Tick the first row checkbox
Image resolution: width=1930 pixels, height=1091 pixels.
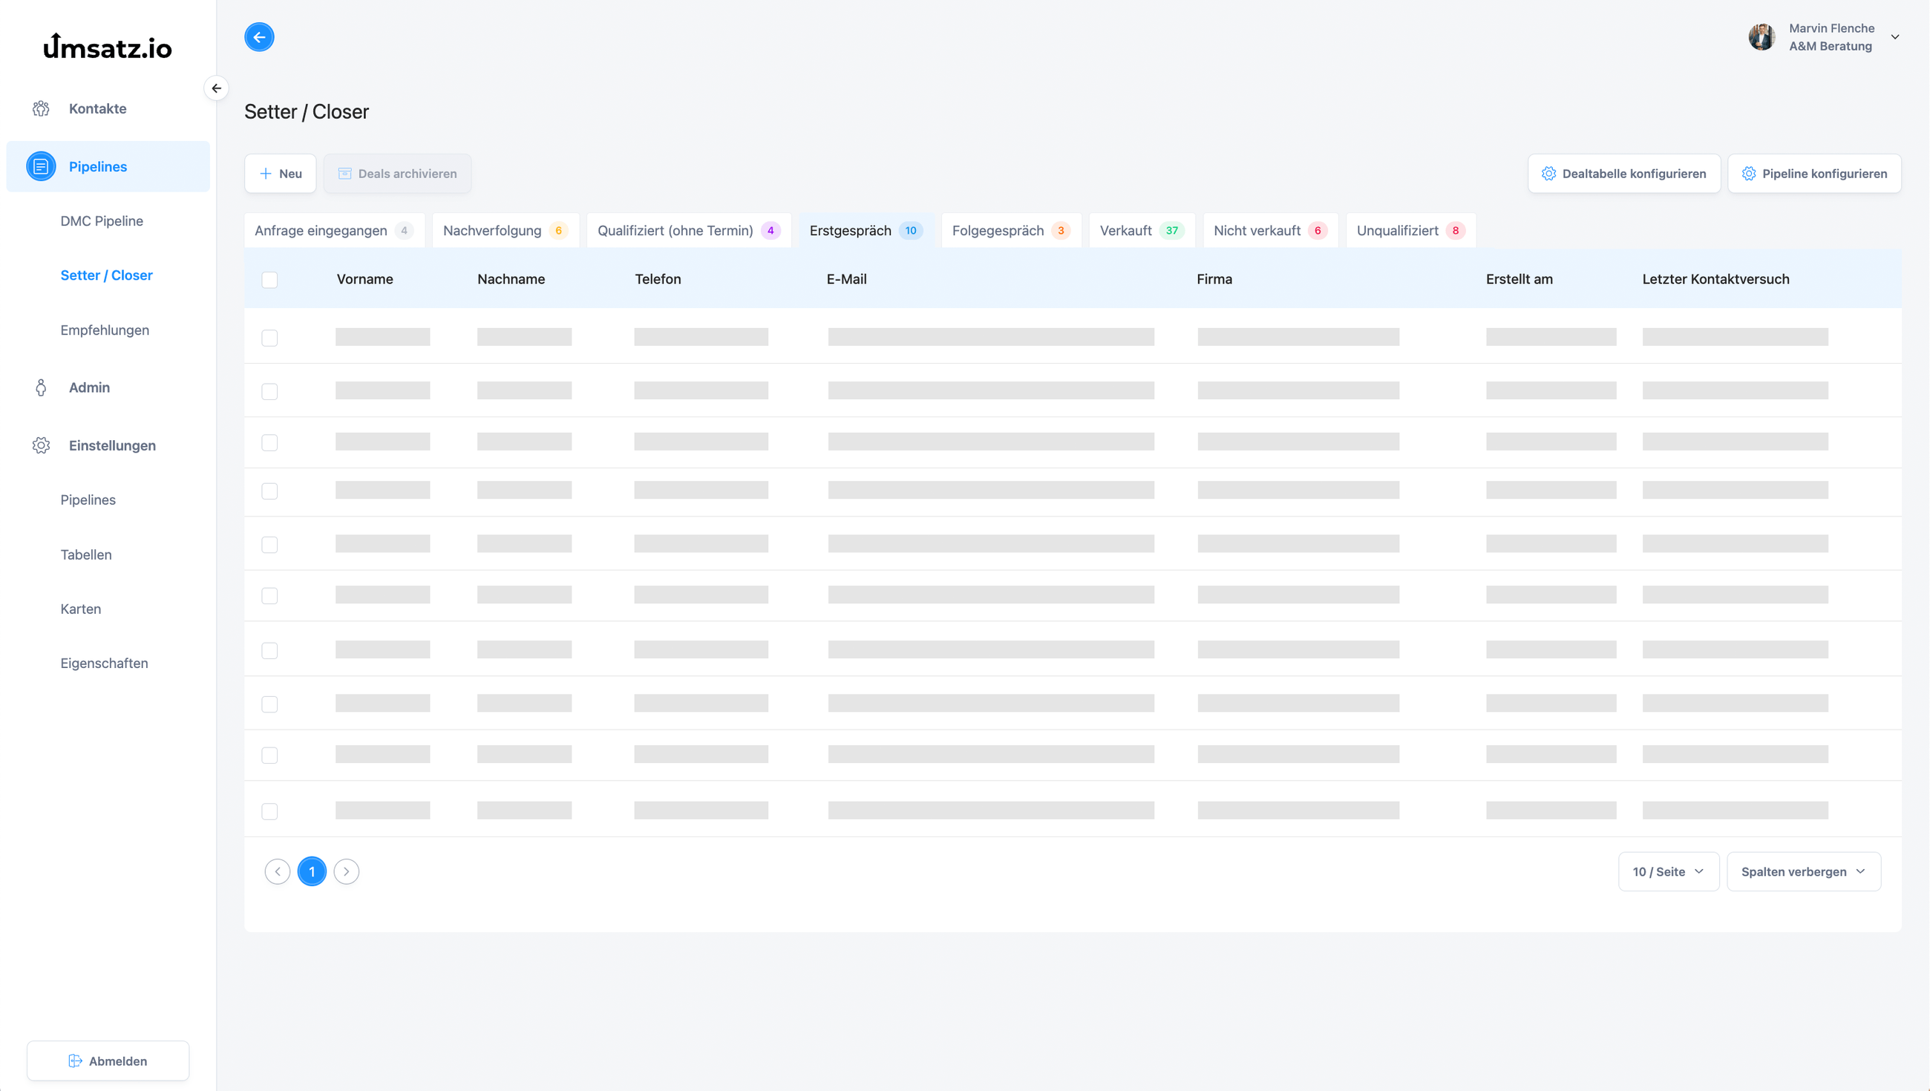tap(269, 338)
